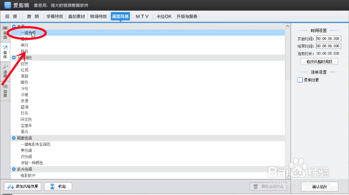Open the 转场特效 tab
349x195 pixels.
[98, 16]
